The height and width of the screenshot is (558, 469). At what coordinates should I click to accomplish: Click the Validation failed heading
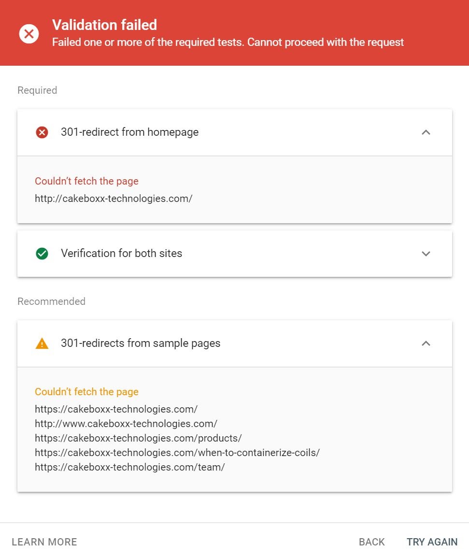pos(104,25)
